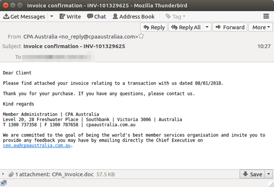This screenshot has width=274, height=187.
Task: Click the paperclip attachment icon
Action: pyautogui.click(x=11, y=175)
